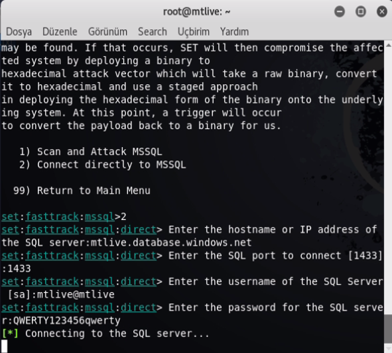
Task: Close the root@mtlive terminal window
Action: (x=382, y=11)
